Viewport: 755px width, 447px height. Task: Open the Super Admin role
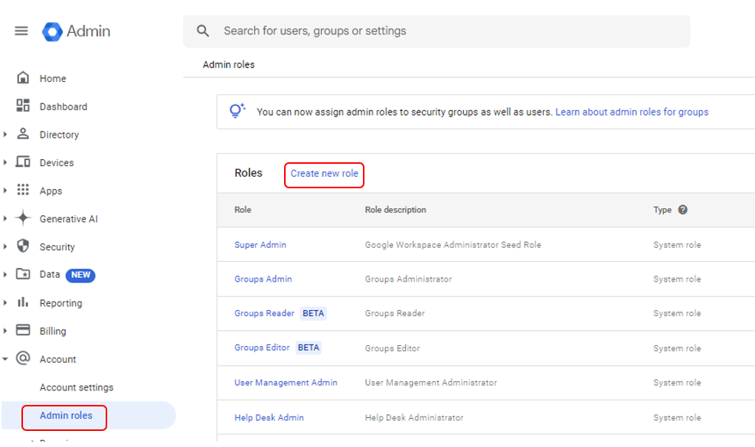coord(260,244)
